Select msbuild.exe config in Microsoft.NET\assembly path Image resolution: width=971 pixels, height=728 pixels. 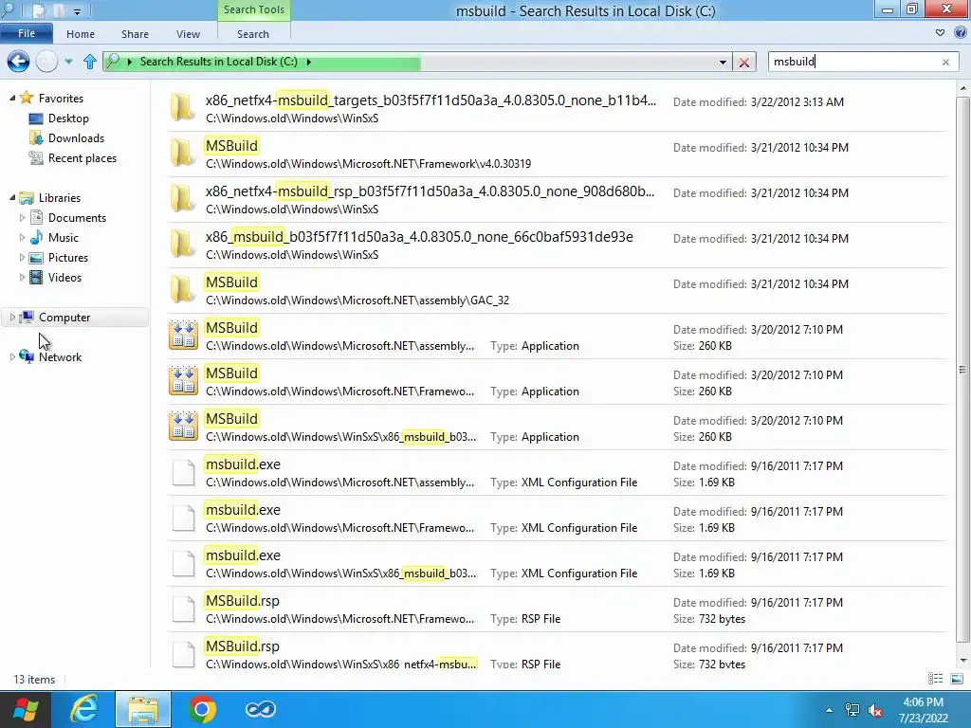[558, 472]
